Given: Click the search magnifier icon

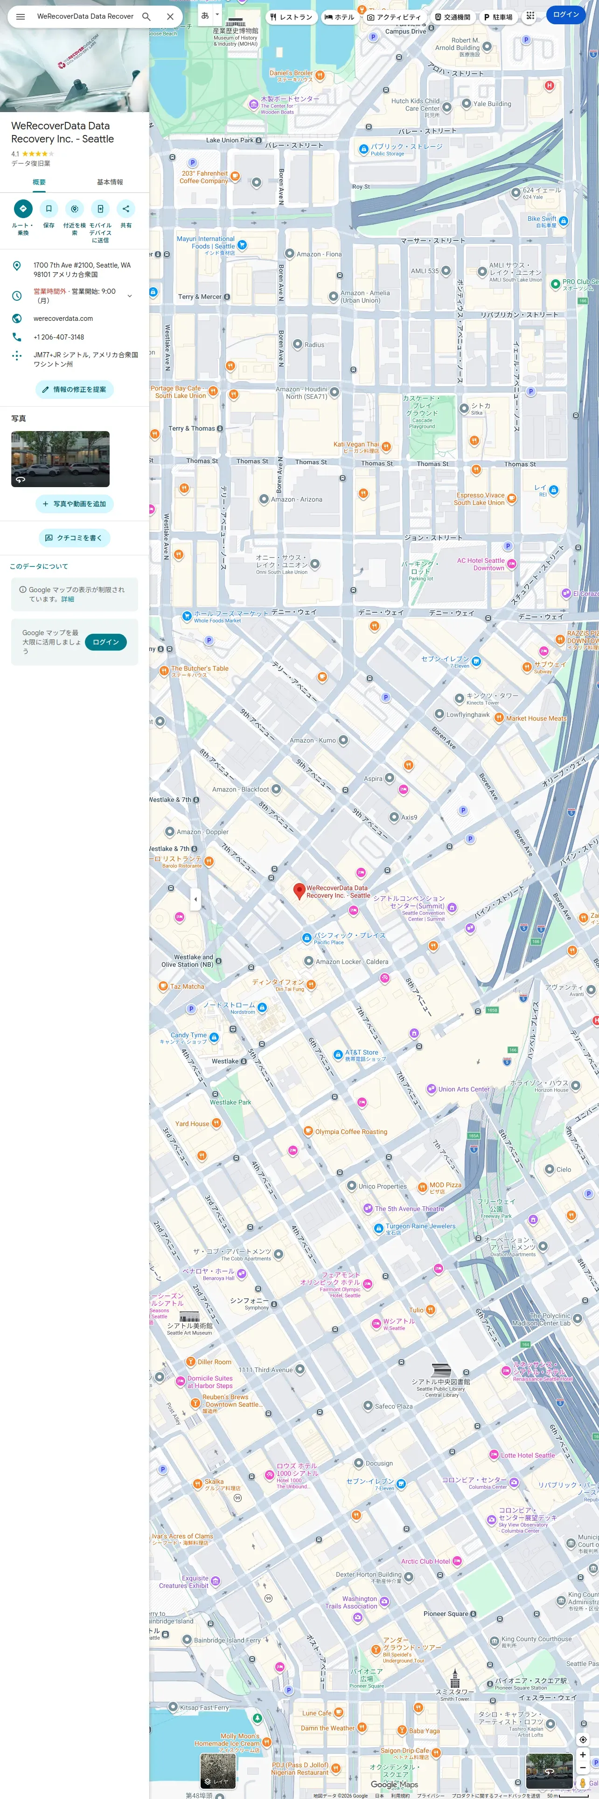Looking at the screenshot, I should click(146, 16).
